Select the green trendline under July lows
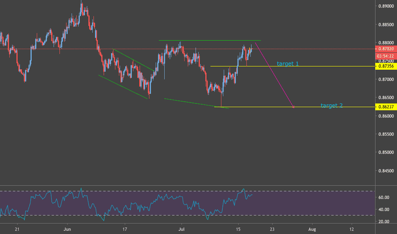Image resolution: width=397 pixels, height=234 pixels. (196, 103)
